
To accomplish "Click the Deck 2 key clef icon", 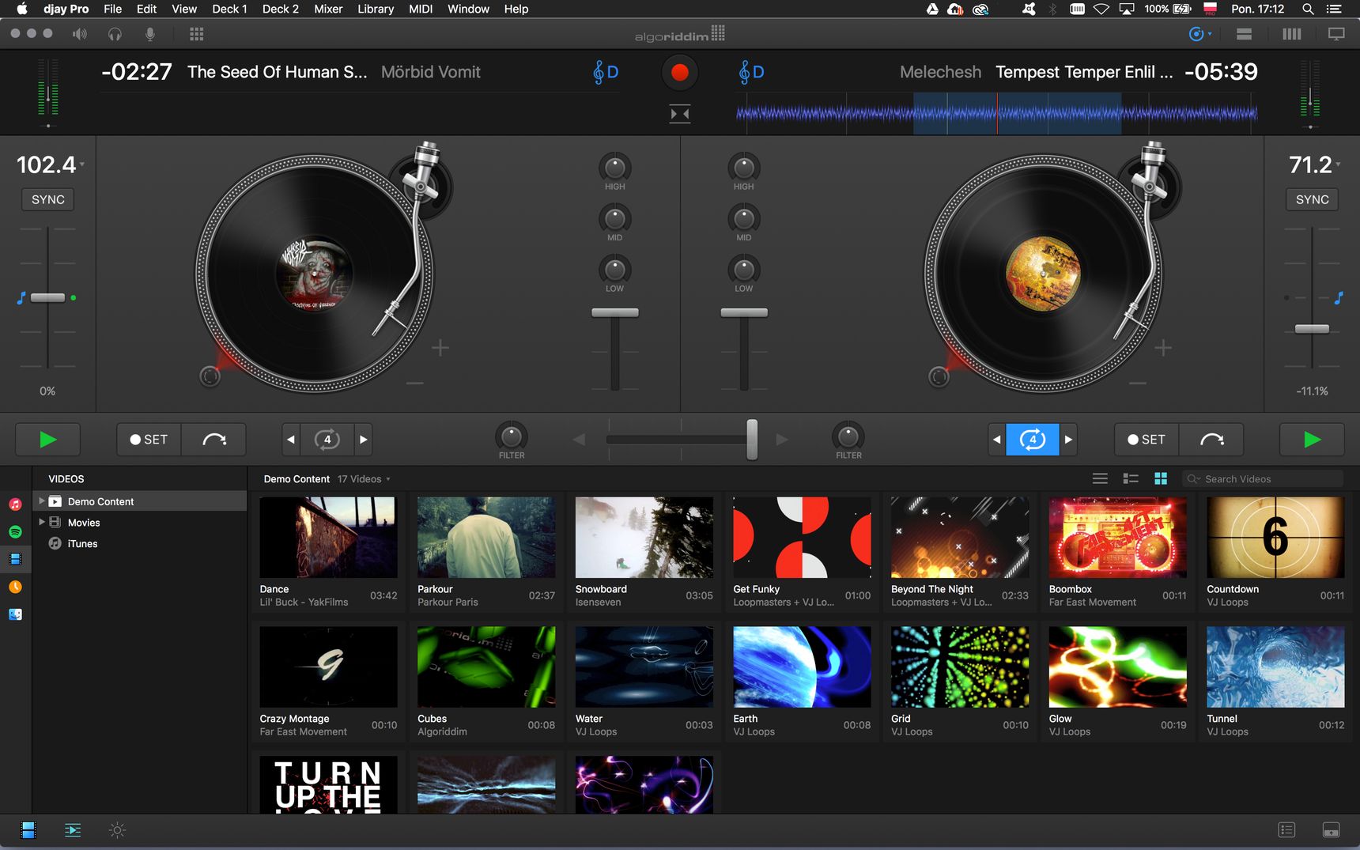I will coord(744,72).
